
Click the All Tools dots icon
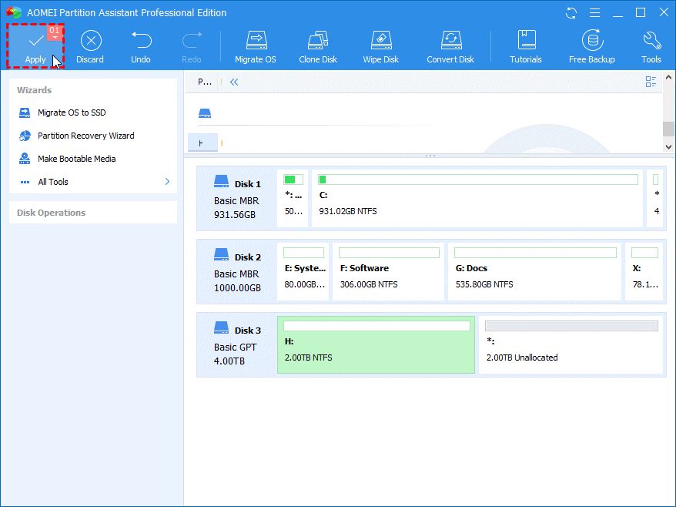(25, 182)
